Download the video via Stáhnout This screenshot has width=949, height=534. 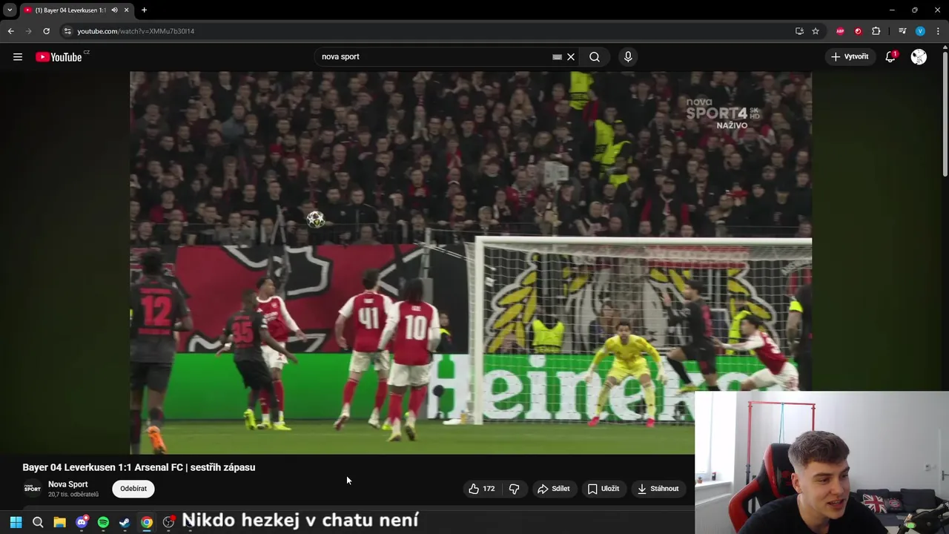tap(658, 489)
